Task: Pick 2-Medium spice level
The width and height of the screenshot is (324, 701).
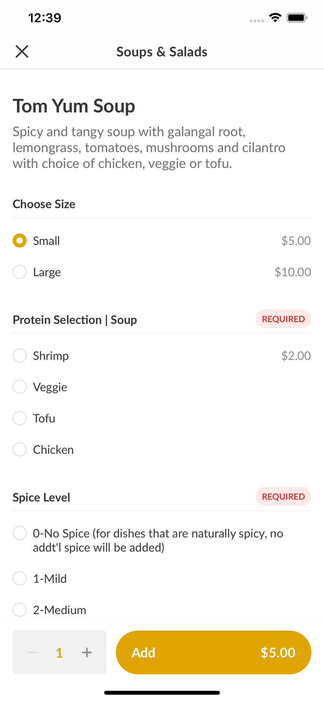Action: point(162,610)
